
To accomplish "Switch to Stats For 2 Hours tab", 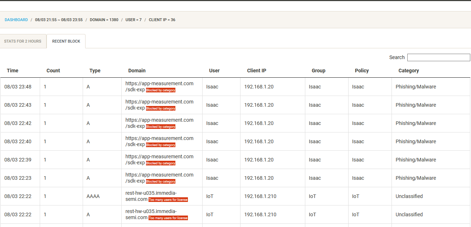I will click(23, 41).
